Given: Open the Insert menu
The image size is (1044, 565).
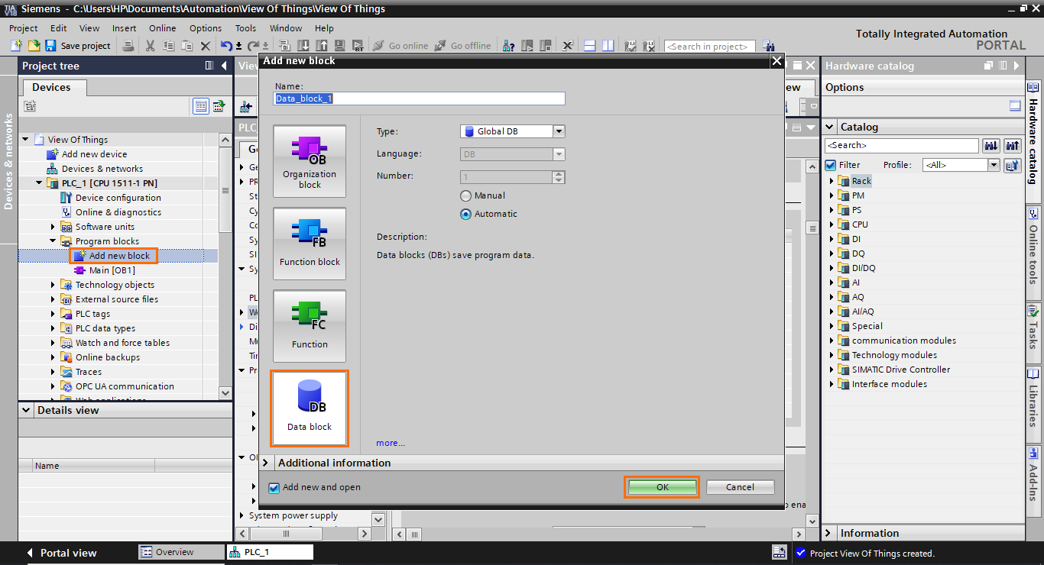Looking at the screenshot, I should [125, 28].
